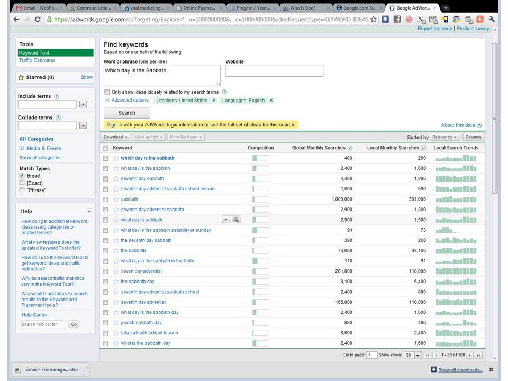This screenshot has width=508, height=381.
Task: Click the add button beside Exclude terms field
Action: pos(83,125)
